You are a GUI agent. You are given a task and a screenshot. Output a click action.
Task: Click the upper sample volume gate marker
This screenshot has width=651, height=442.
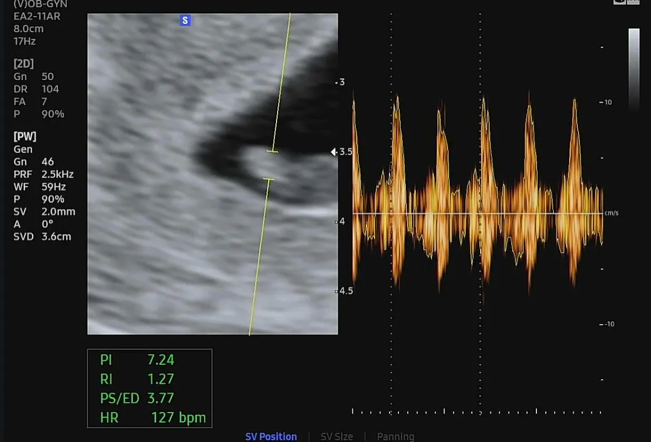pyautogui.click(x=272, y=151)
